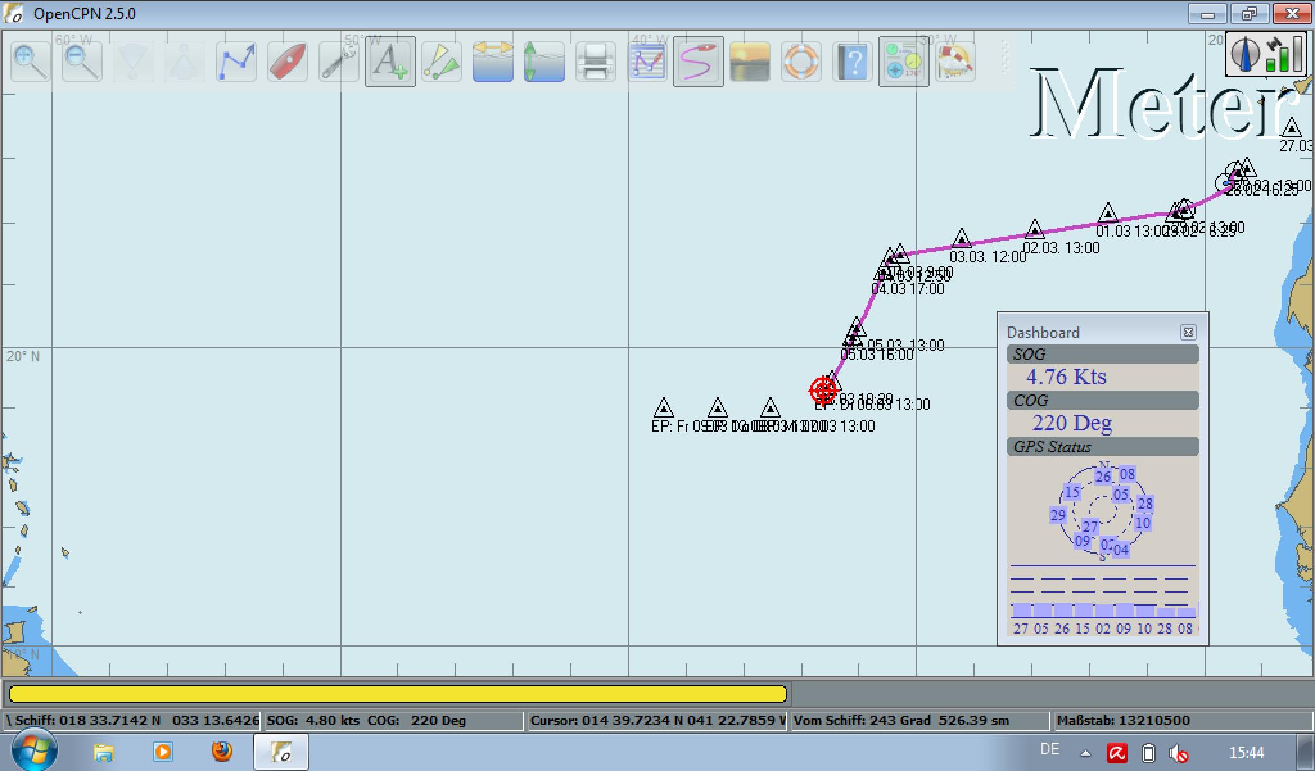Change color scheme sunset icon
This screenshot has height=771, width=1315.
click(750, 62)
